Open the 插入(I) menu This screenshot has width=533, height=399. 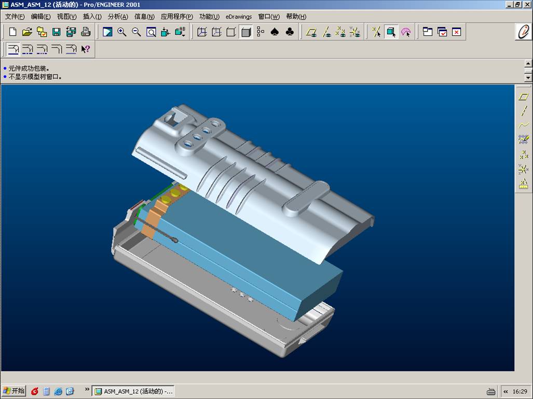pos(92,17)
